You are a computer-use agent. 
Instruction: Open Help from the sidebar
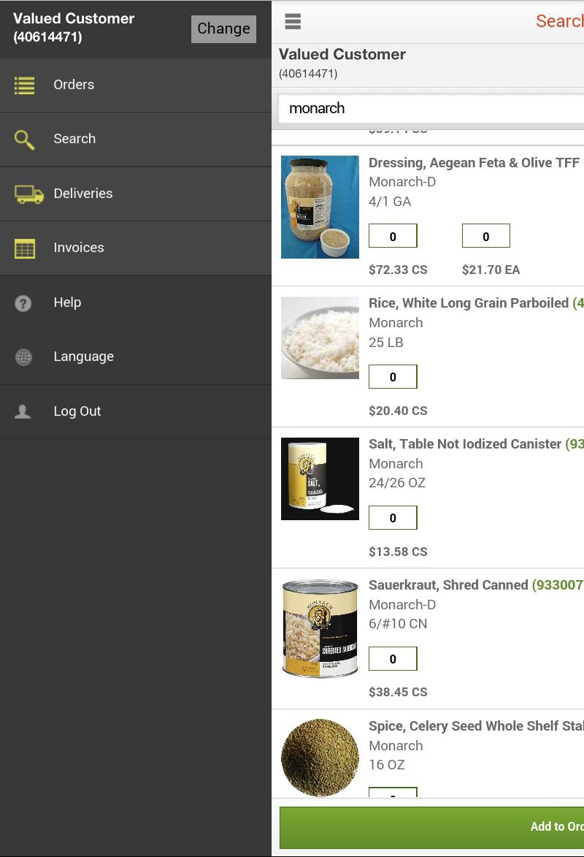pyautogui.click(x=136, y=302)
